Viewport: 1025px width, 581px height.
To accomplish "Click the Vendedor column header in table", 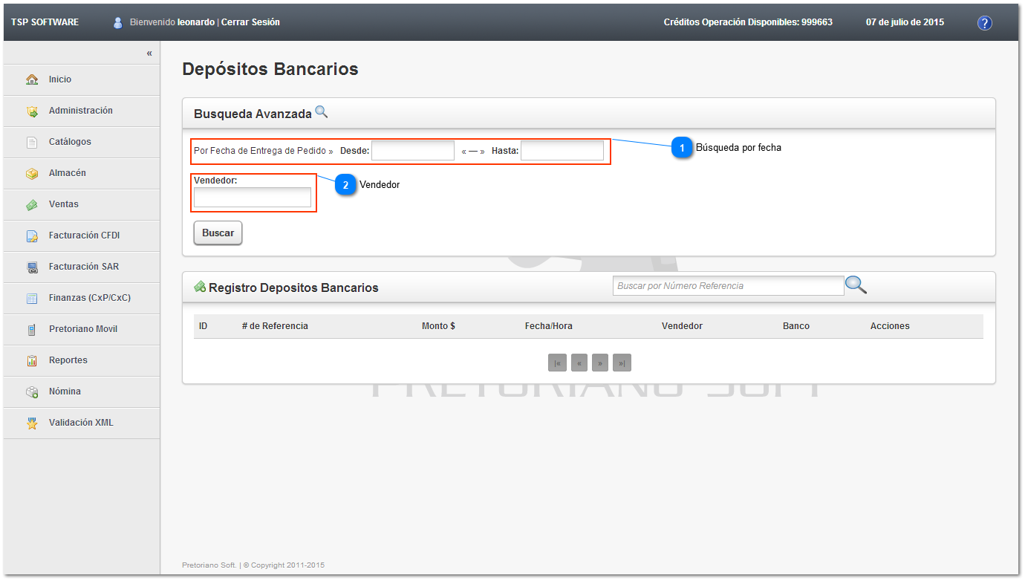I will click(x=682, y=326).
